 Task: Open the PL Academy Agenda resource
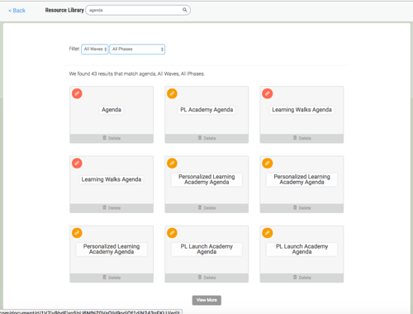tap(206, 110)
